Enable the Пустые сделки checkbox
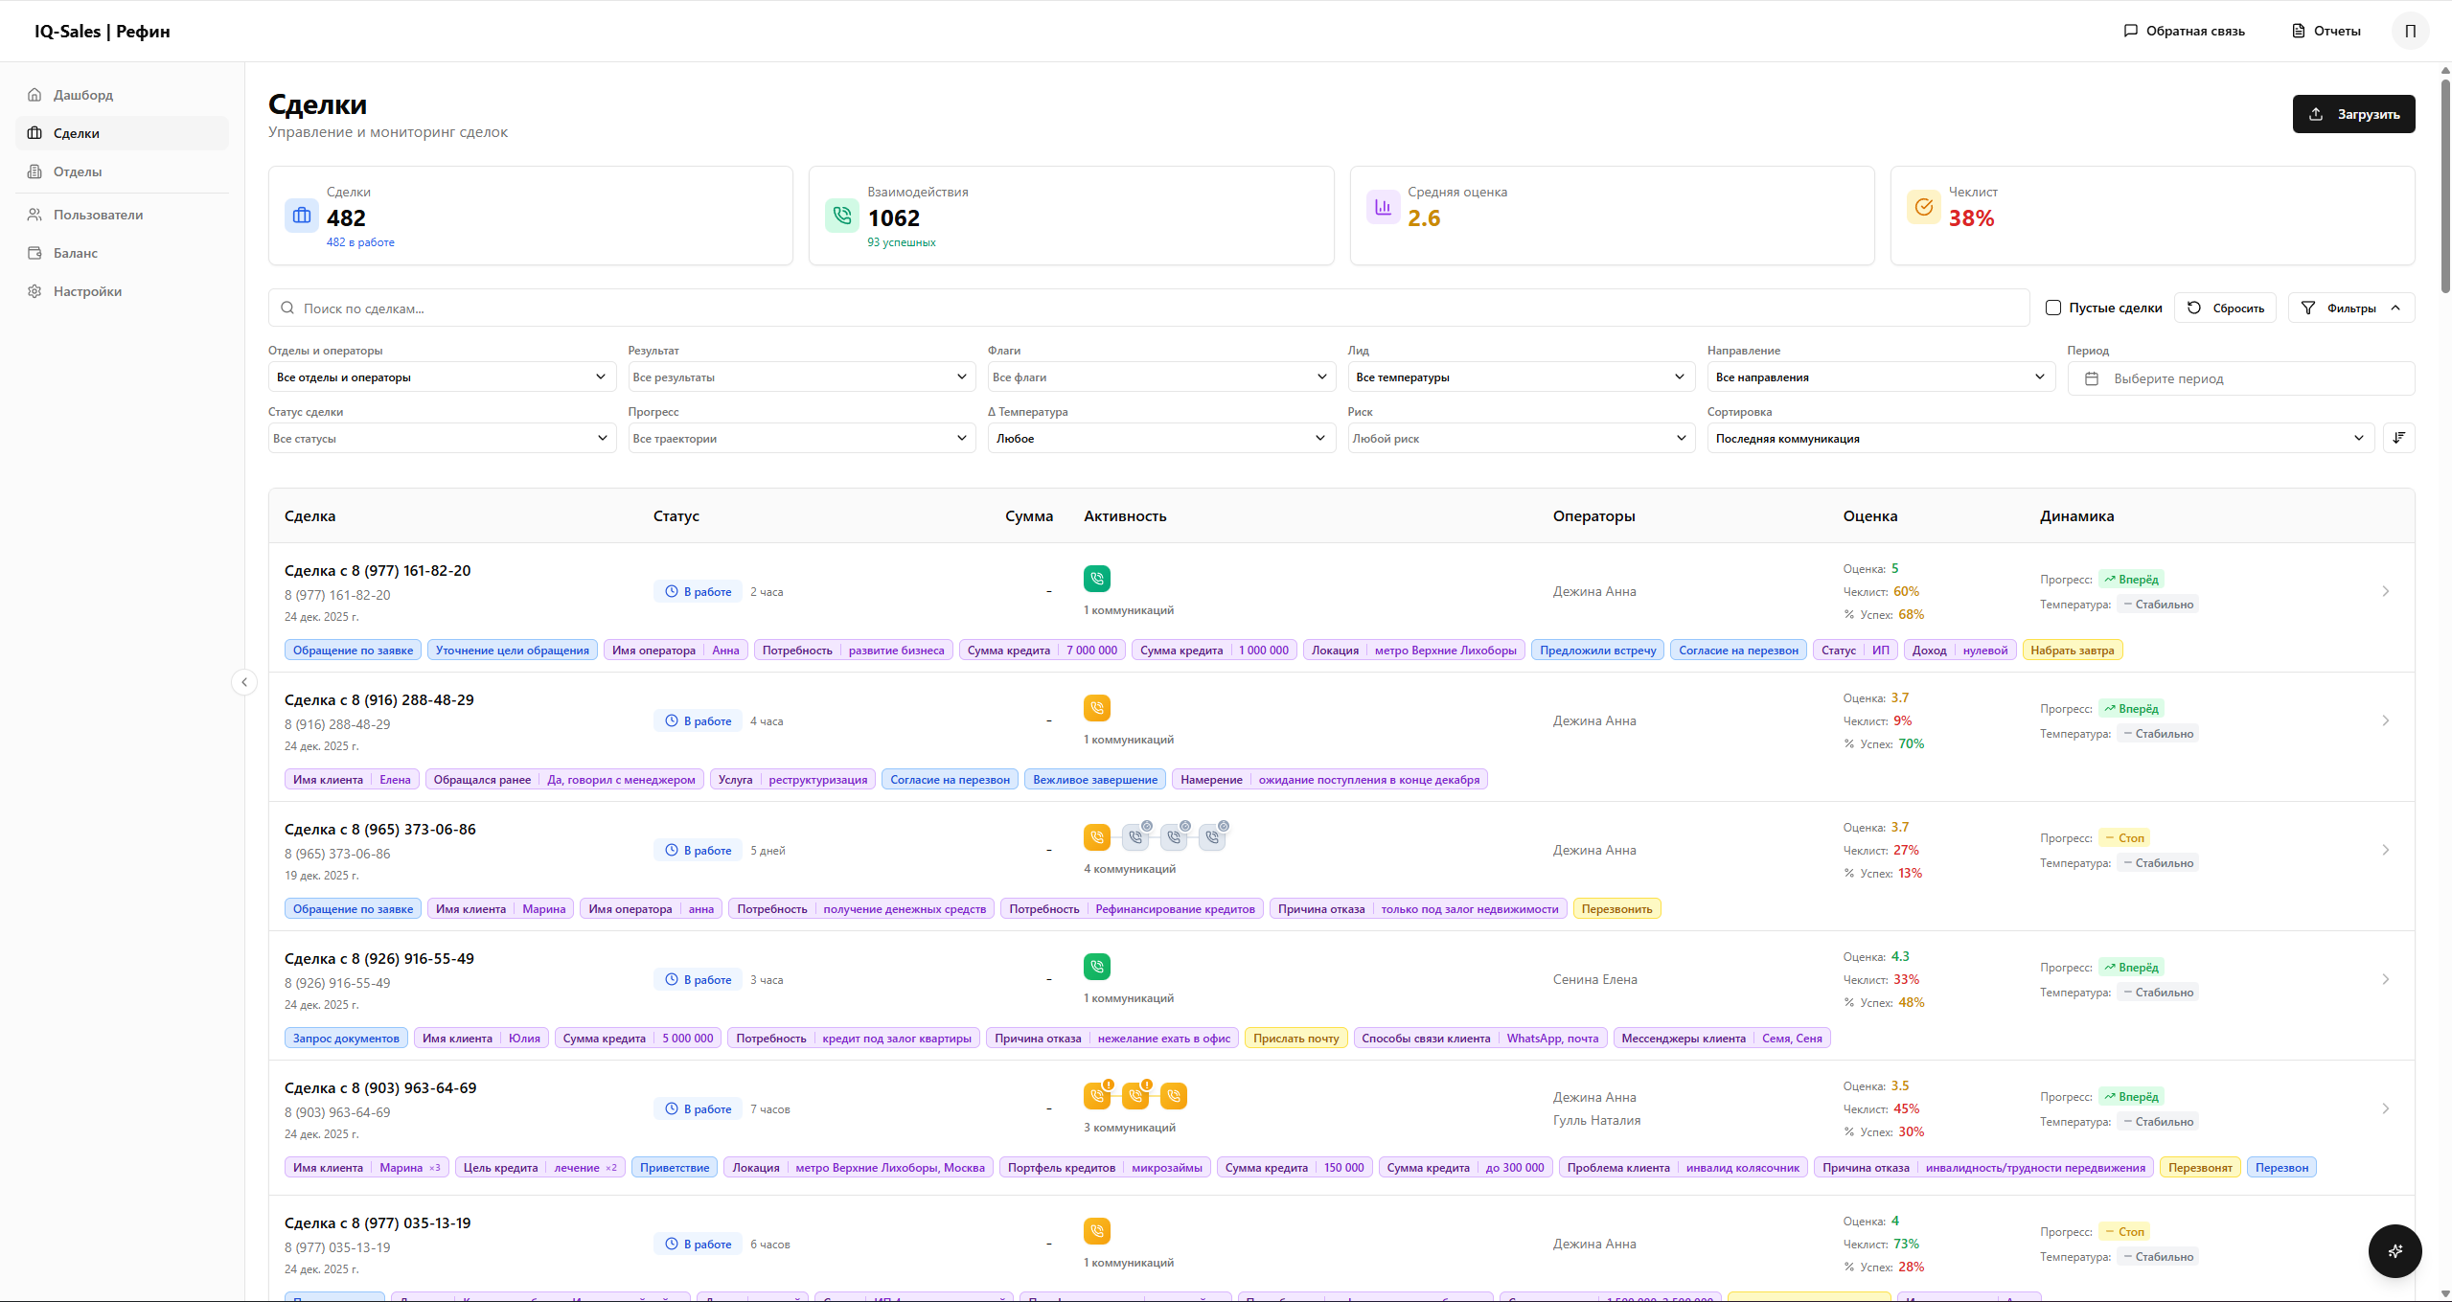The height and width of the screenshot is (1302, 2452). [x=2053, y=308]
